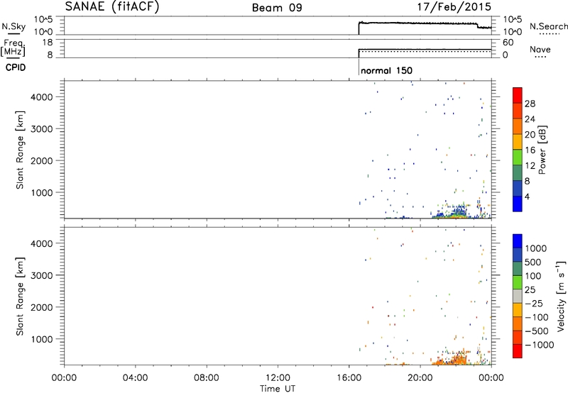Click the Velocity [m s-1] color bar title
The height and width of the screenshot is (393, 568).
coord(561,296)
